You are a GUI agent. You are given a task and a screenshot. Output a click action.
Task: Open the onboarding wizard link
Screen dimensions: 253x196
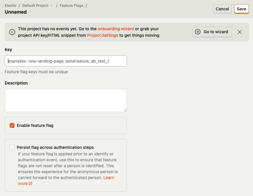click(116, 29)
